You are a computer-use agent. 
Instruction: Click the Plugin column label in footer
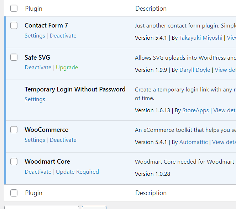pos(33,193)
